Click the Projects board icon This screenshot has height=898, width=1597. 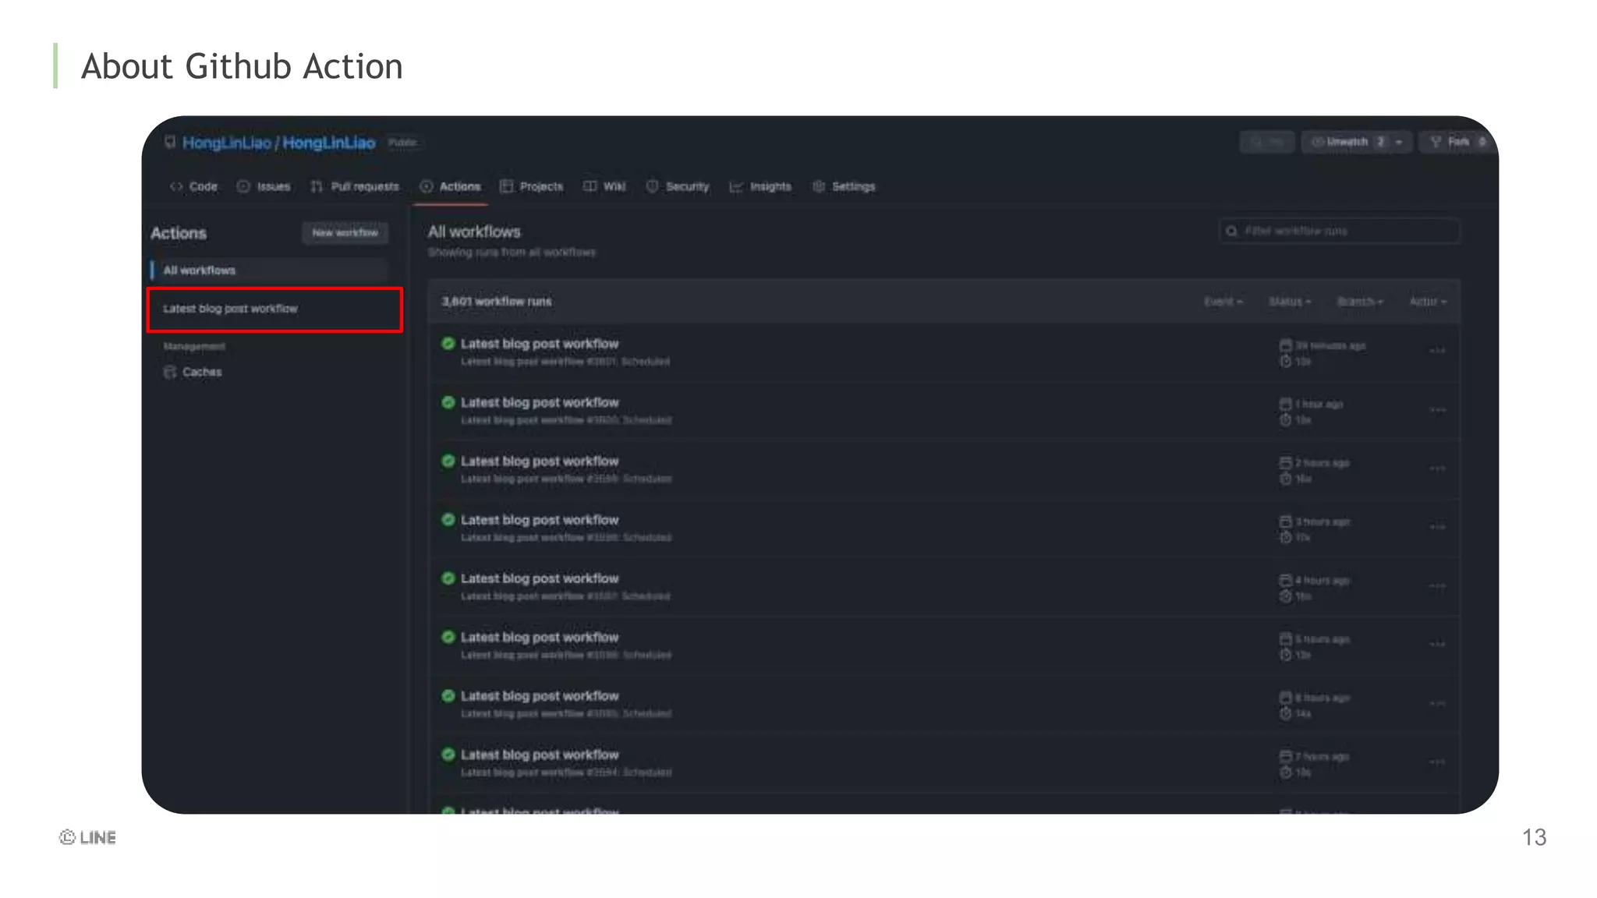click(x=507, y=186)
